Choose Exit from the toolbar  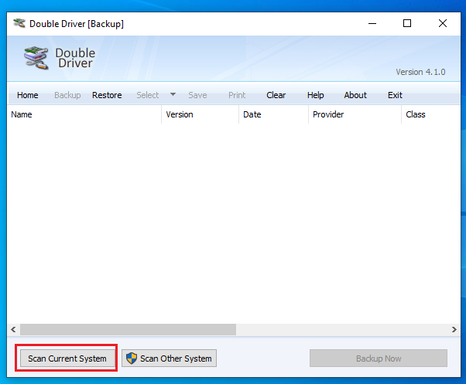(x=395, y=95)
